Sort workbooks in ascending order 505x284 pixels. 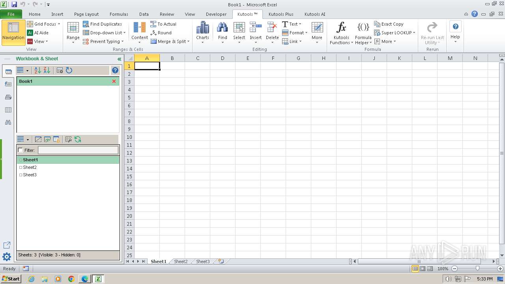click(38, 70)
